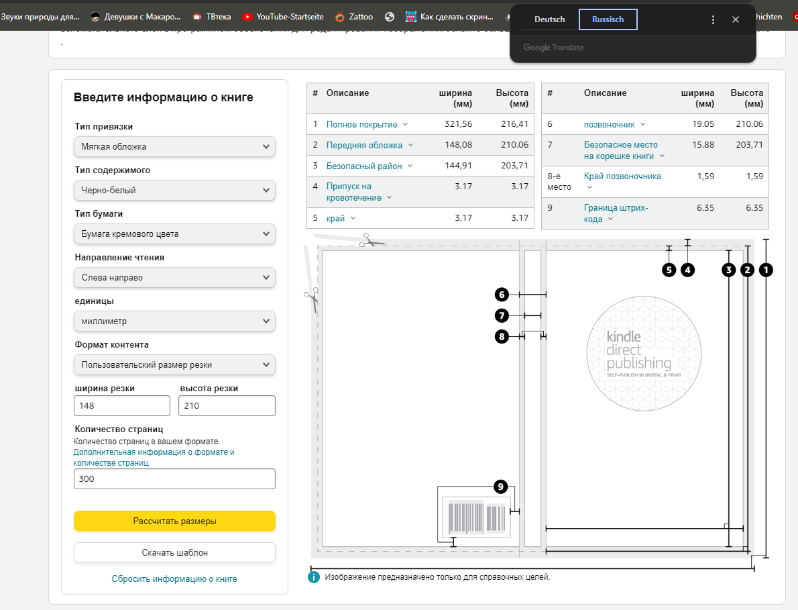This screenshot has width=798, height=610.
Task: Click the Google Translate options three-dot icon
Action: (713, 20)
